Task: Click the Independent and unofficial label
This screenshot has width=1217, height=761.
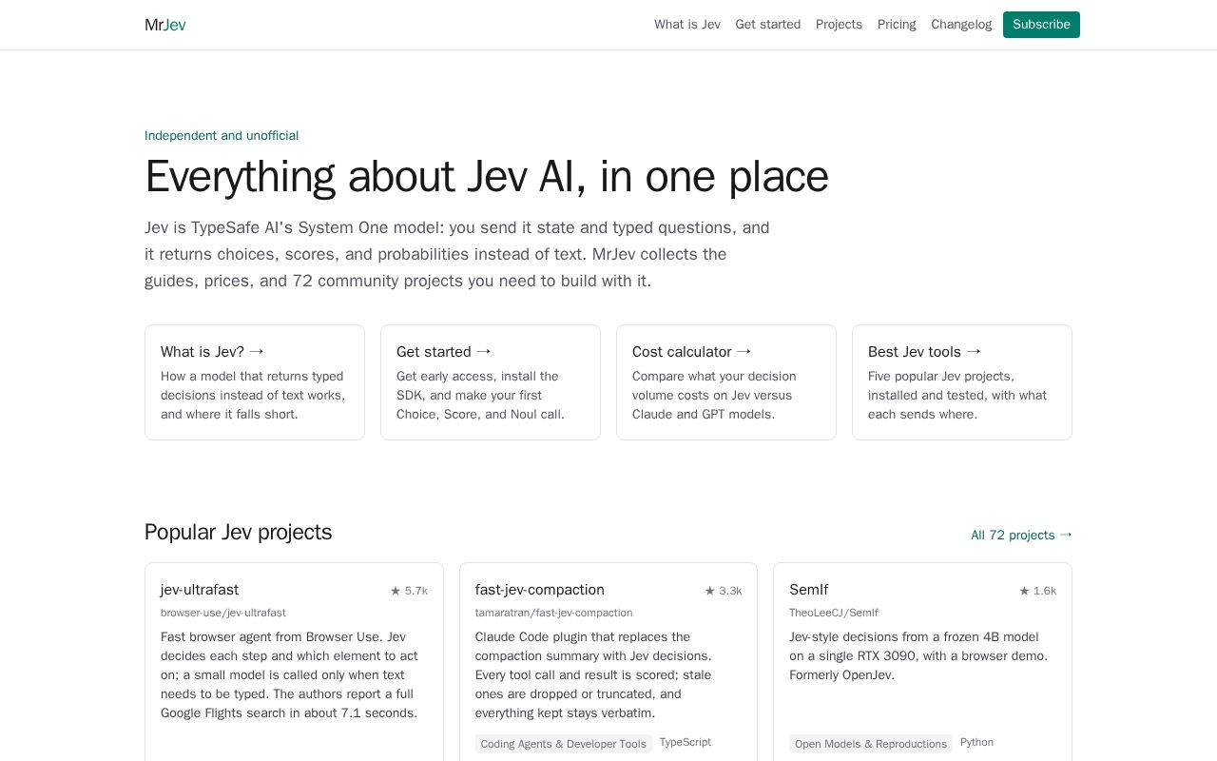Action: click(222, 136)
